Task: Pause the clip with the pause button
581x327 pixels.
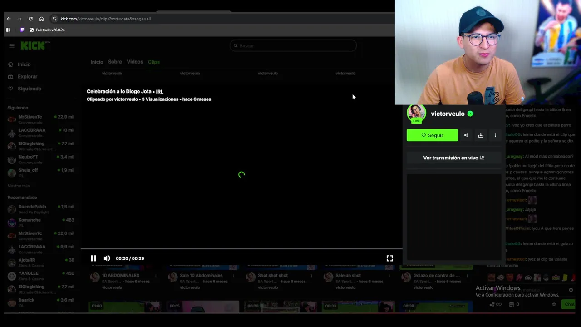Action: pyautogui.click(x=94, y=258)
